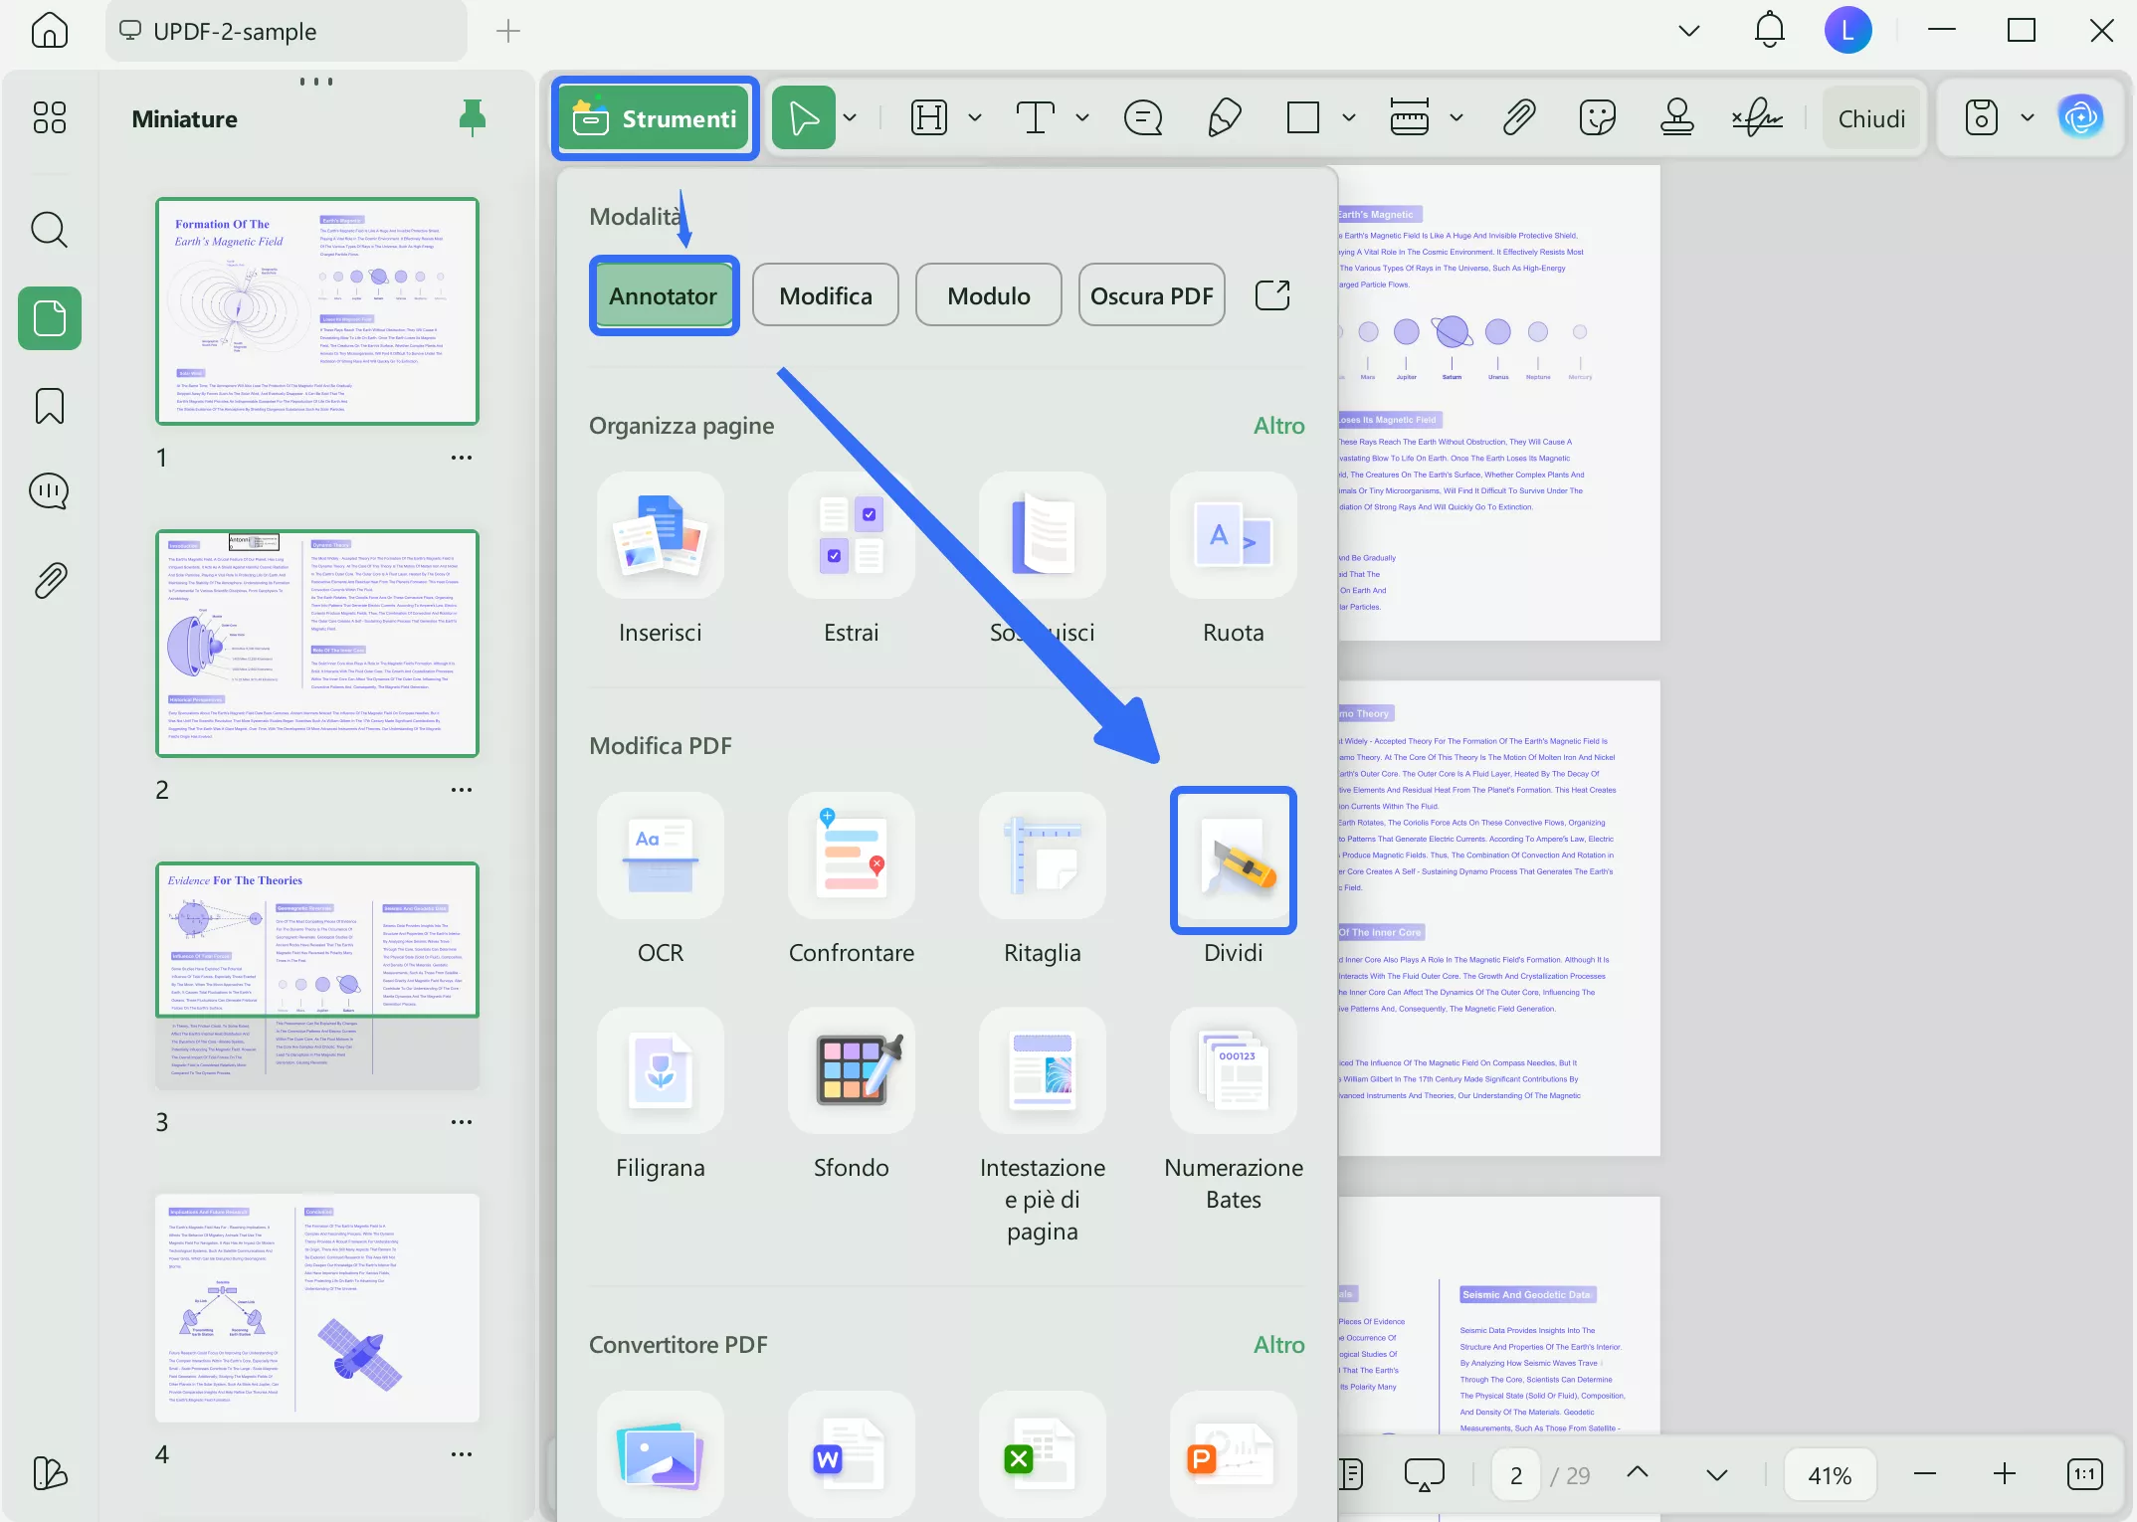Open the Numerazione Bates tool
Viewport: 2137px width, 1522px height.
click(1233, 1071)
